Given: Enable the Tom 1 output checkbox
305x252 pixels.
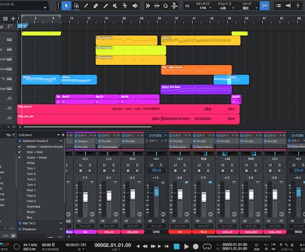Looking at the screenshot, I should [x=20, y=168].
